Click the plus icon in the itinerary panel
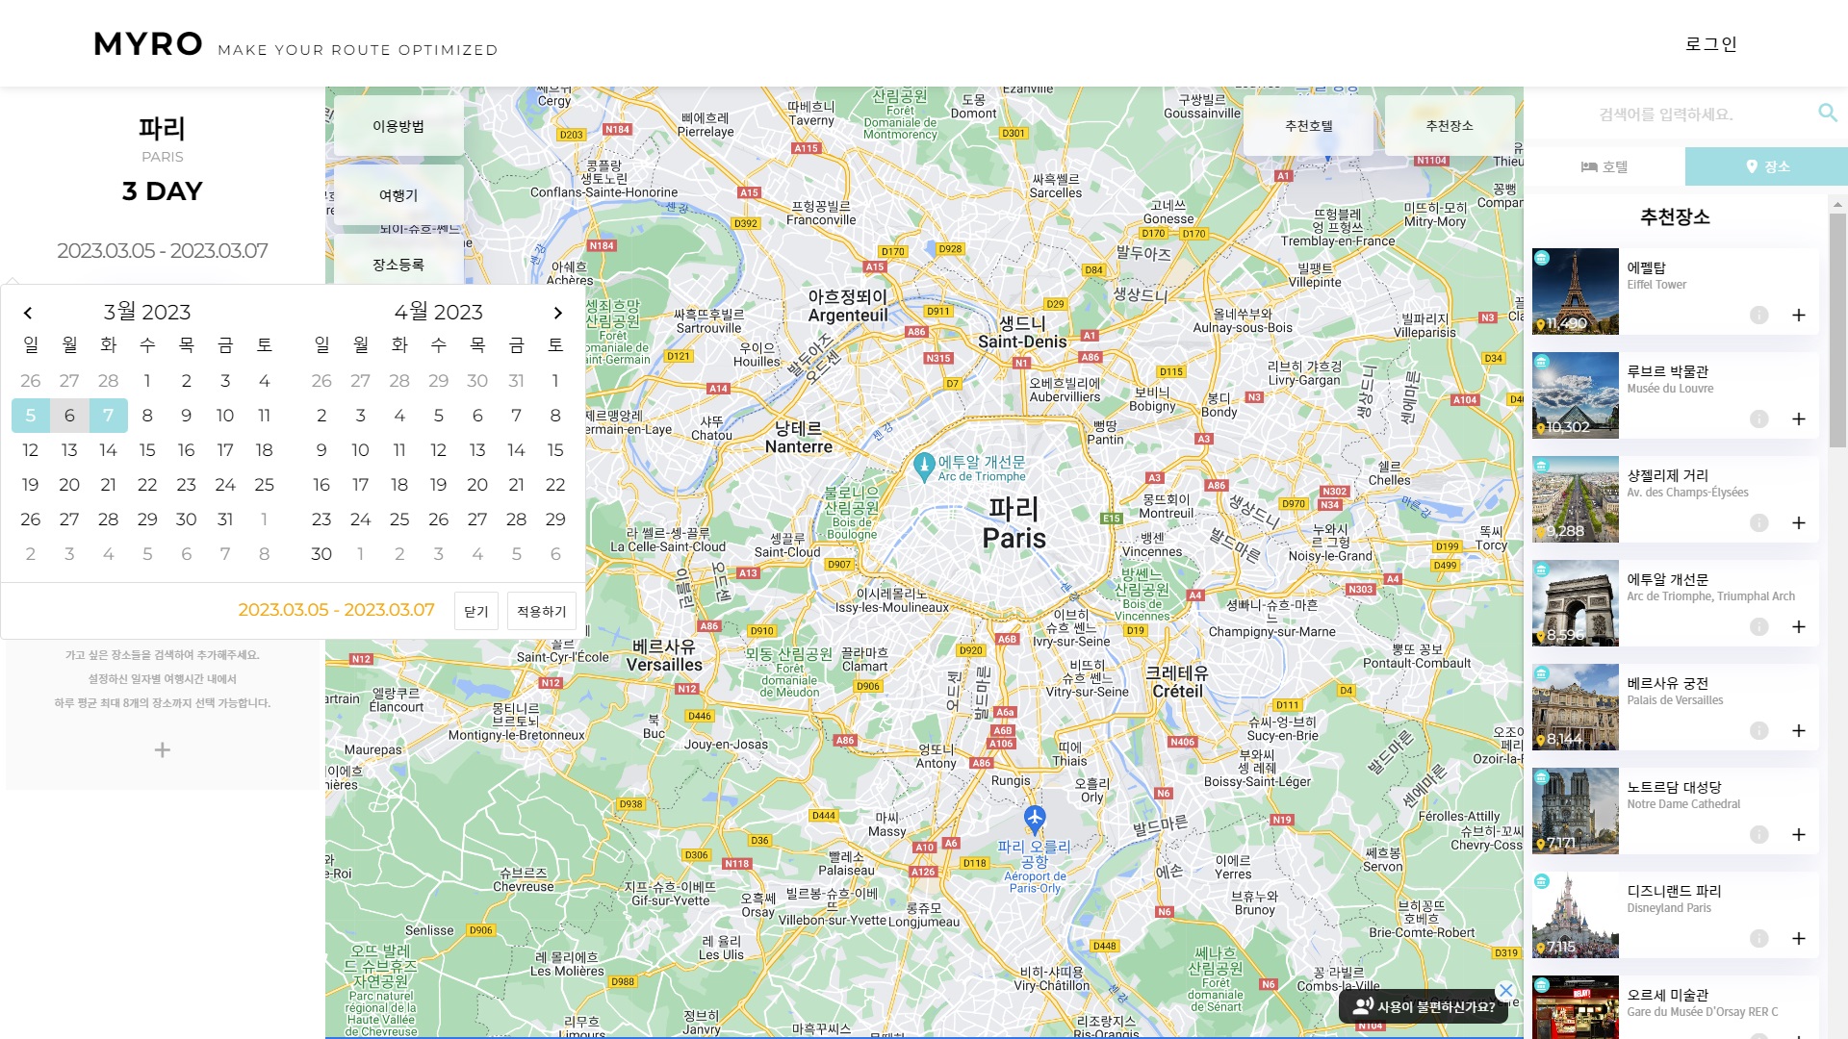 tap(163, 749)
